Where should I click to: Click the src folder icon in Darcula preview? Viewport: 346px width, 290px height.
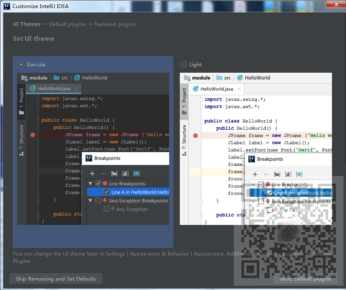coord(57,78)
